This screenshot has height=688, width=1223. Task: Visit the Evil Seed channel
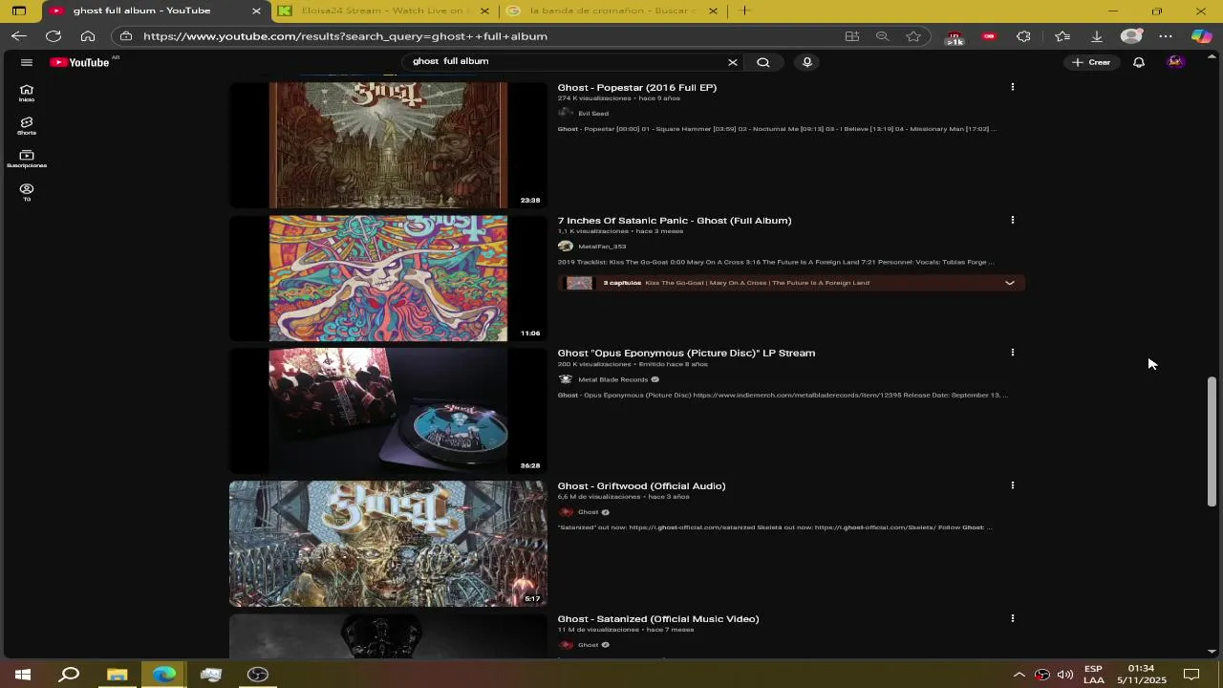593,113
